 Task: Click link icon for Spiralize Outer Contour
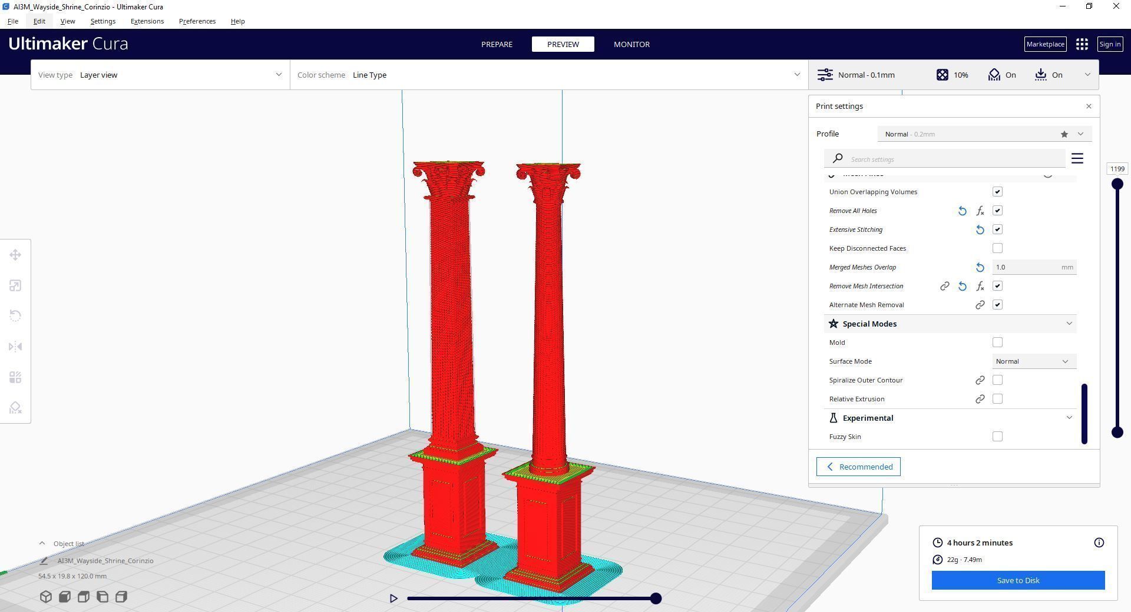point(980,380)
